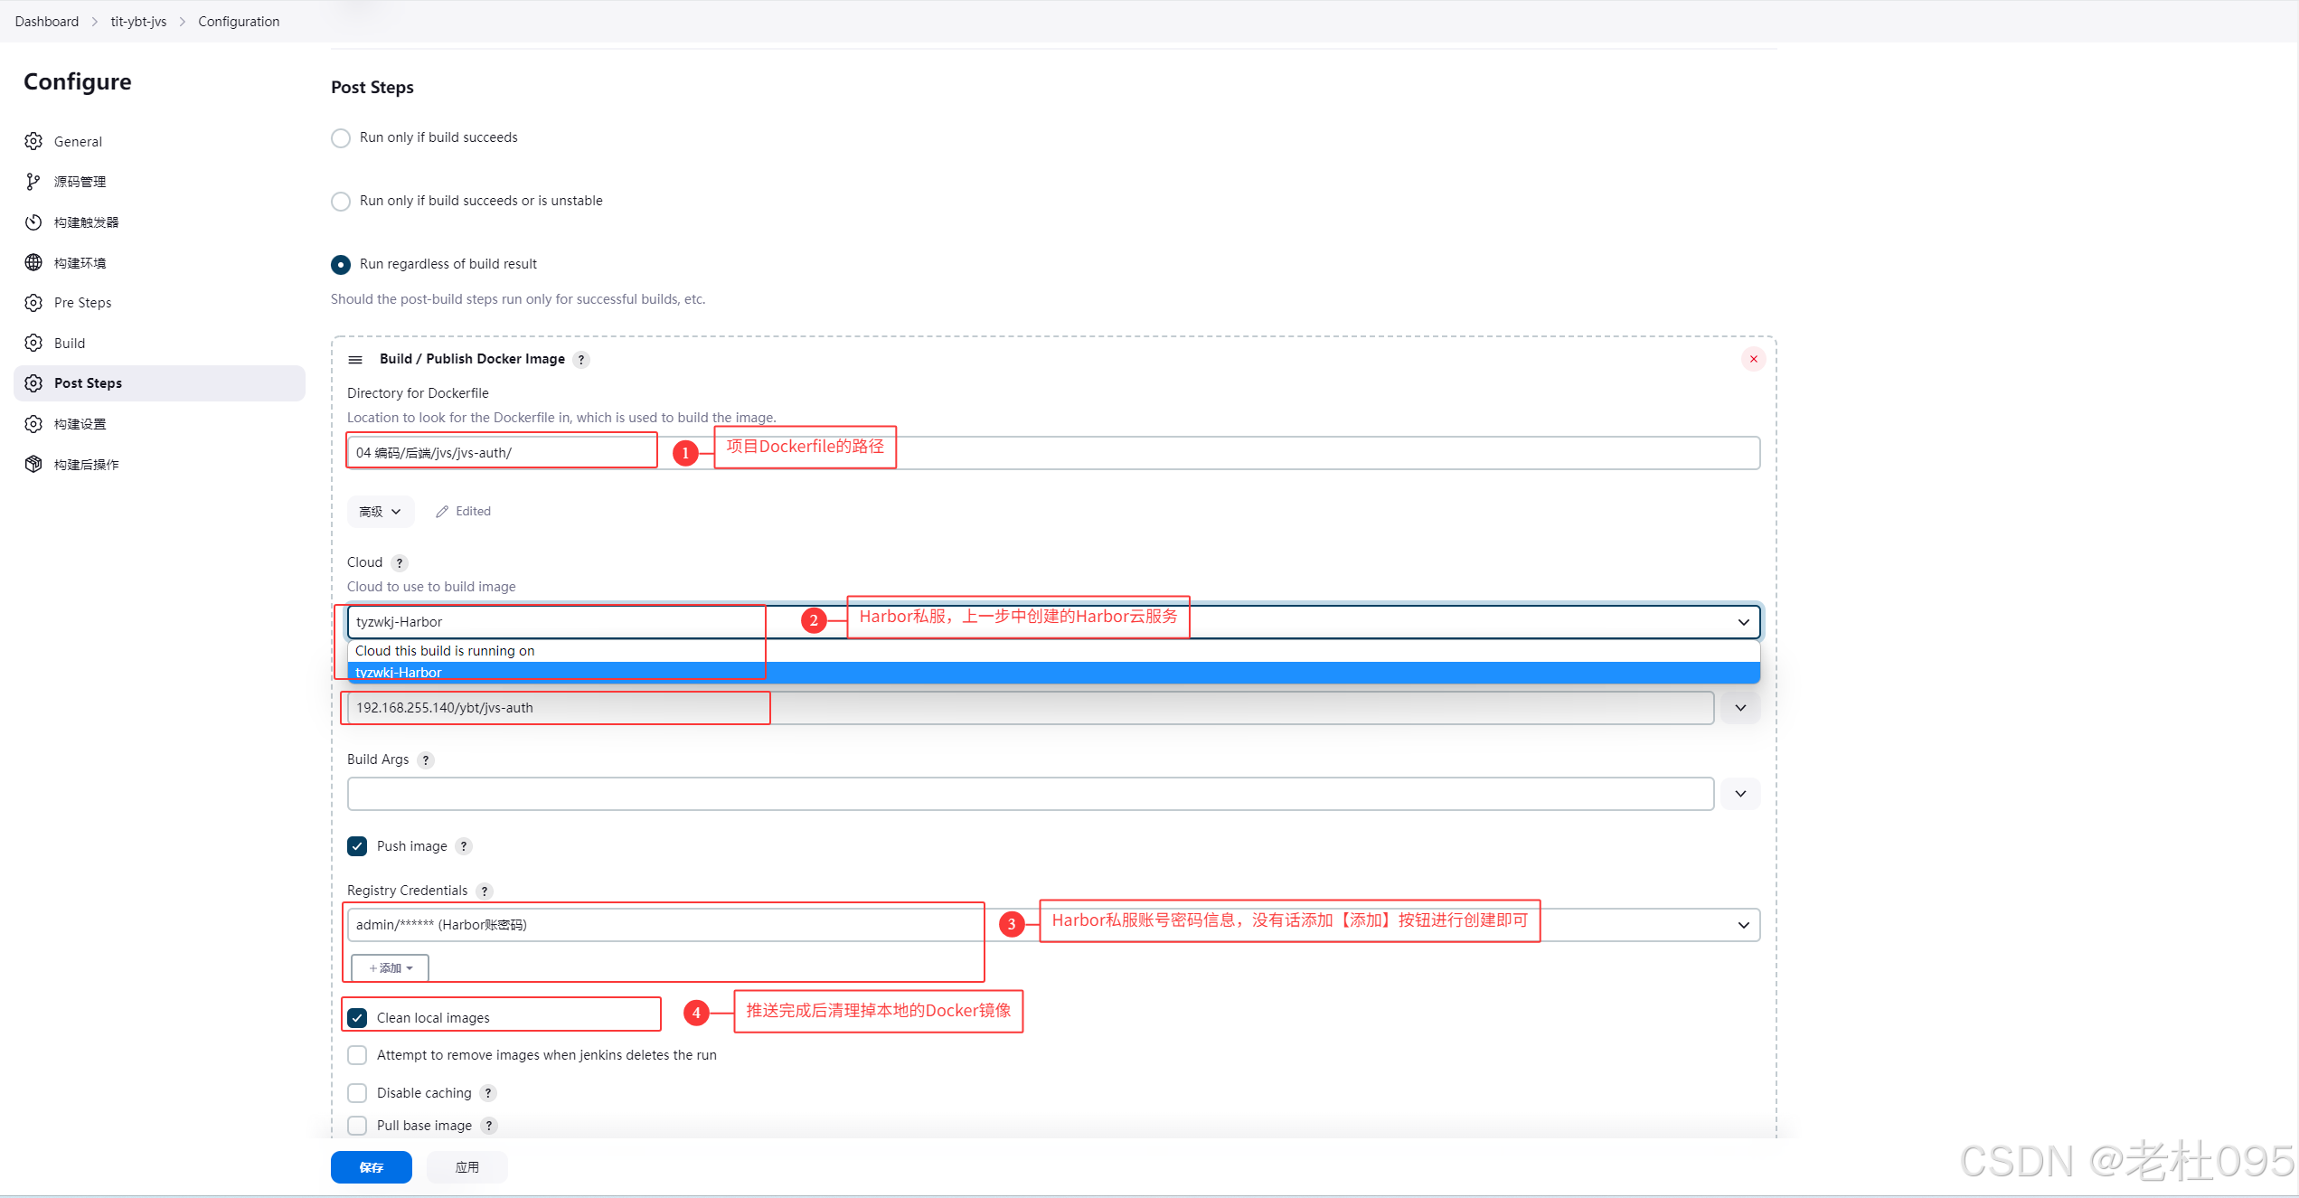2299x1198 pixels.
Task: Click the drag handle beside Build / Publish Docker Image
Action: click(355, 360)
